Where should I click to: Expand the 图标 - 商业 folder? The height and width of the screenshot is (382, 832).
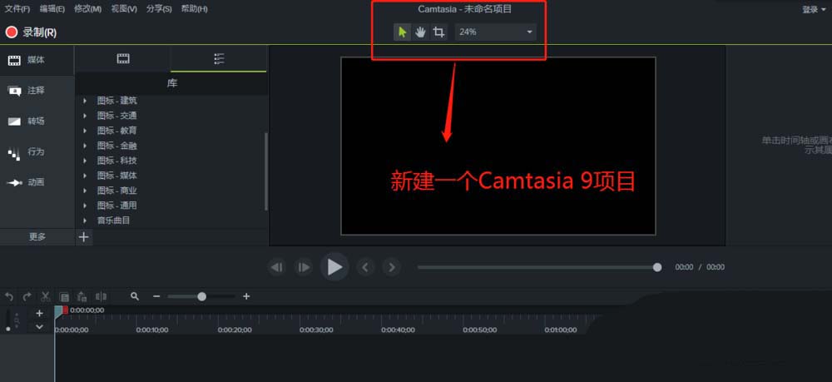click(x=84, y=191)
